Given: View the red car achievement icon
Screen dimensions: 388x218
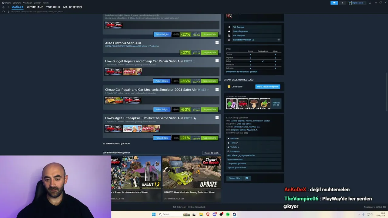Looking at the screenshot, I should [243, 104].
